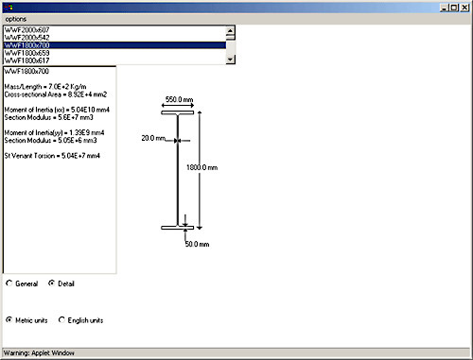Pick WWF1800x617 from the section list
473x360 pixels.
click(x=114, y=60)
